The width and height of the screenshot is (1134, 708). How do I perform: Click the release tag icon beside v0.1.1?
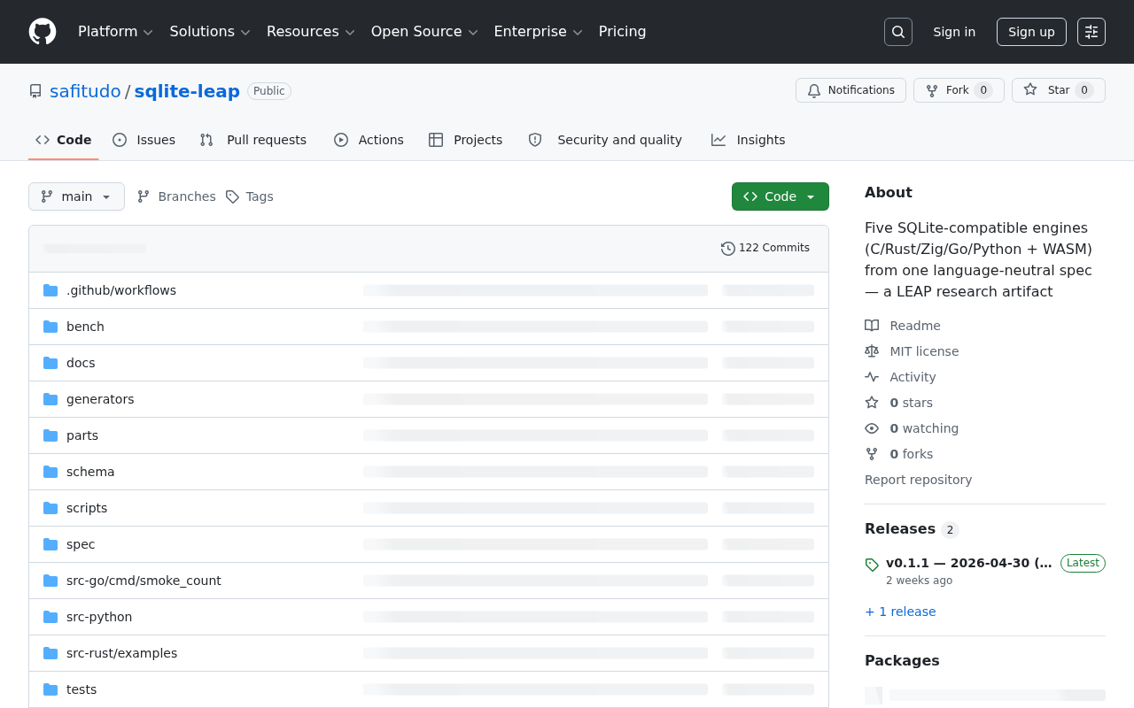[x=872, y=565]
